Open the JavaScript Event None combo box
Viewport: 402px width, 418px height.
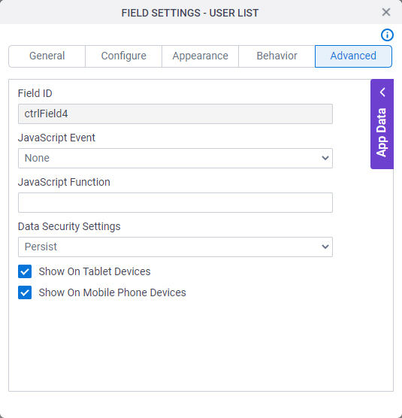pos(175,158)
